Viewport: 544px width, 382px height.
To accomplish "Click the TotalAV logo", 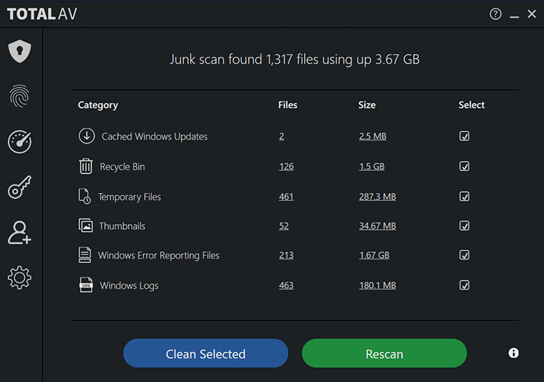I will [42, 14].
